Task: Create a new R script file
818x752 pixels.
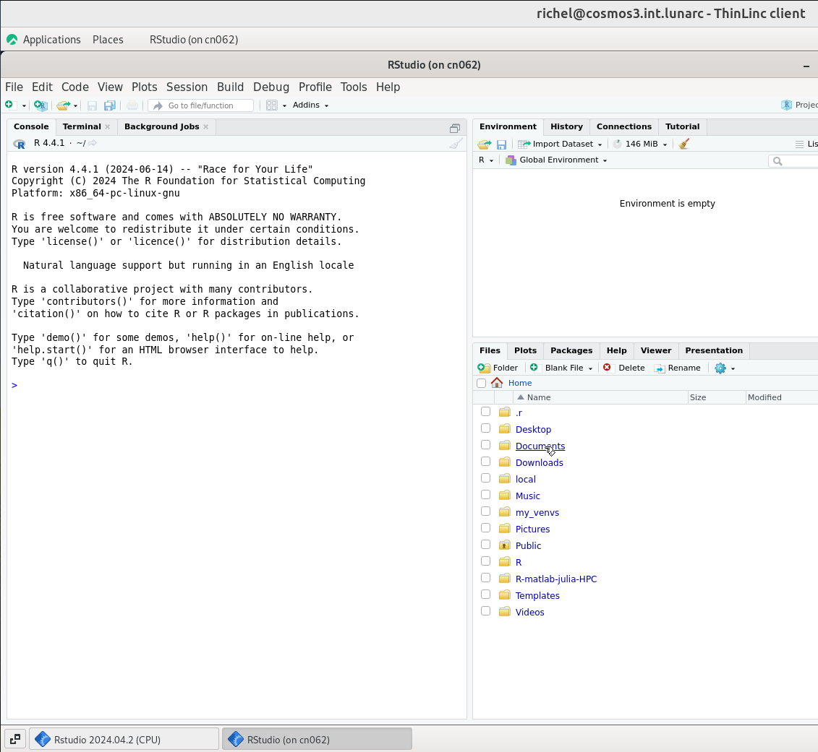Action: click(10, 105)
